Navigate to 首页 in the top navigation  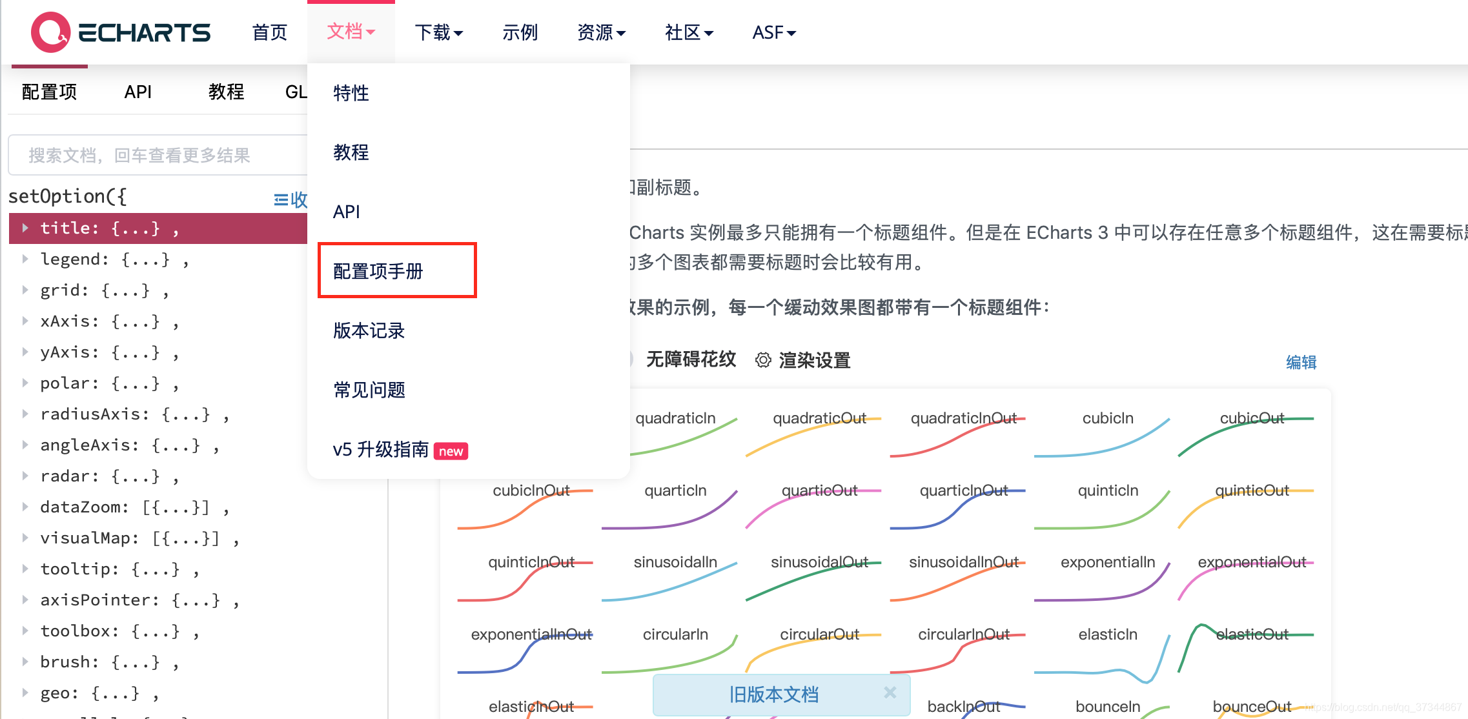tap(269, 32)
